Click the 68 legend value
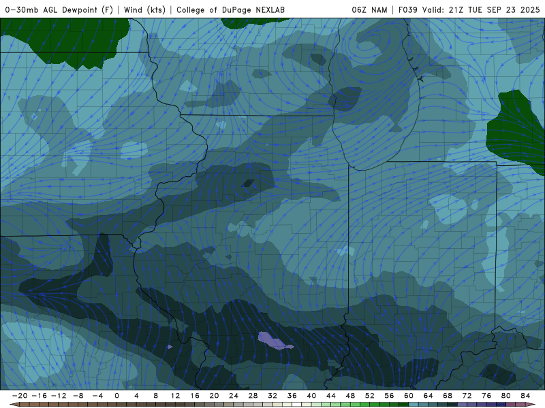This screenshot has width=545, height=408. pos(448,396)
